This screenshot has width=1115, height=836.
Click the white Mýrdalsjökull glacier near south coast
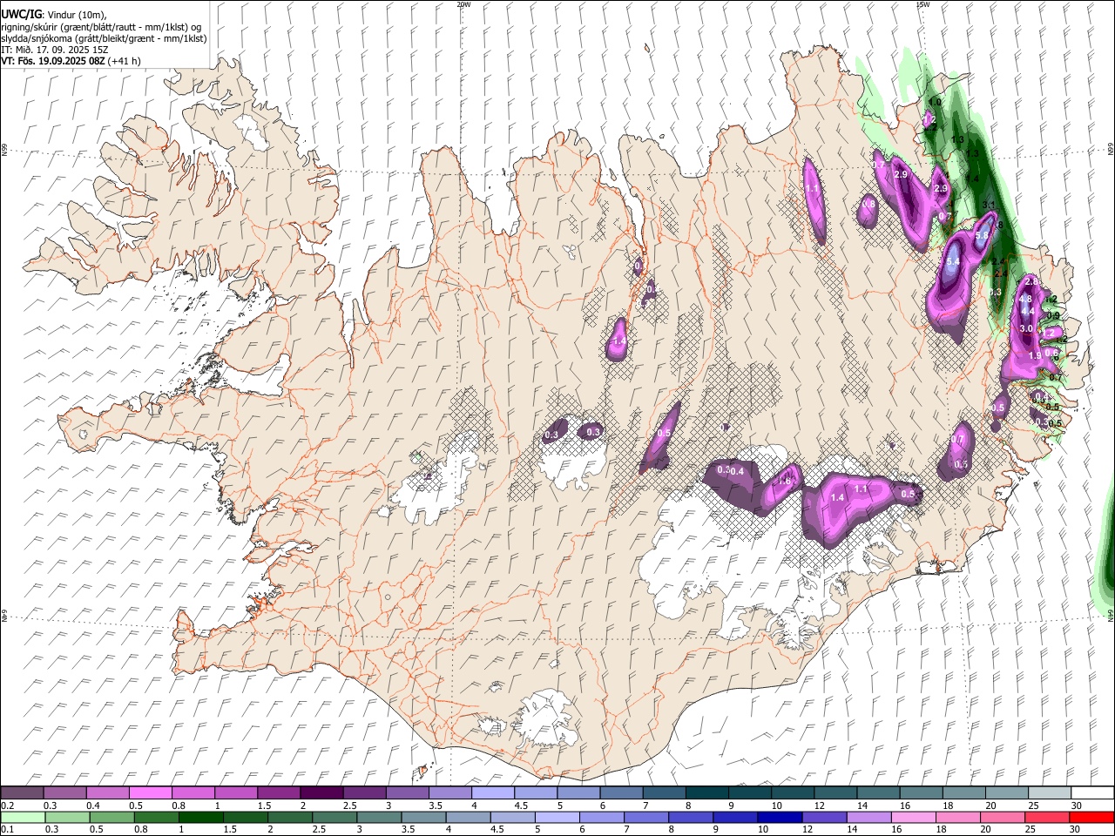(x=546, y=718)
